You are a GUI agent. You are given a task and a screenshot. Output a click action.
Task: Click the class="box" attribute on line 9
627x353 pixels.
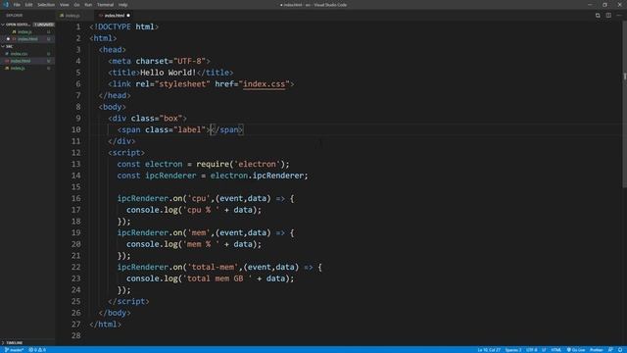click(x=157, y=119)
